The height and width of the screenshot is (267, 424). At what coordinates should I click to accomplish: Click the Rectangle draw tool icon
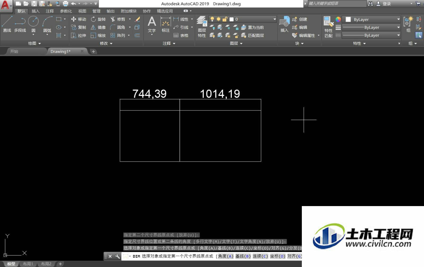coord(59,19)
